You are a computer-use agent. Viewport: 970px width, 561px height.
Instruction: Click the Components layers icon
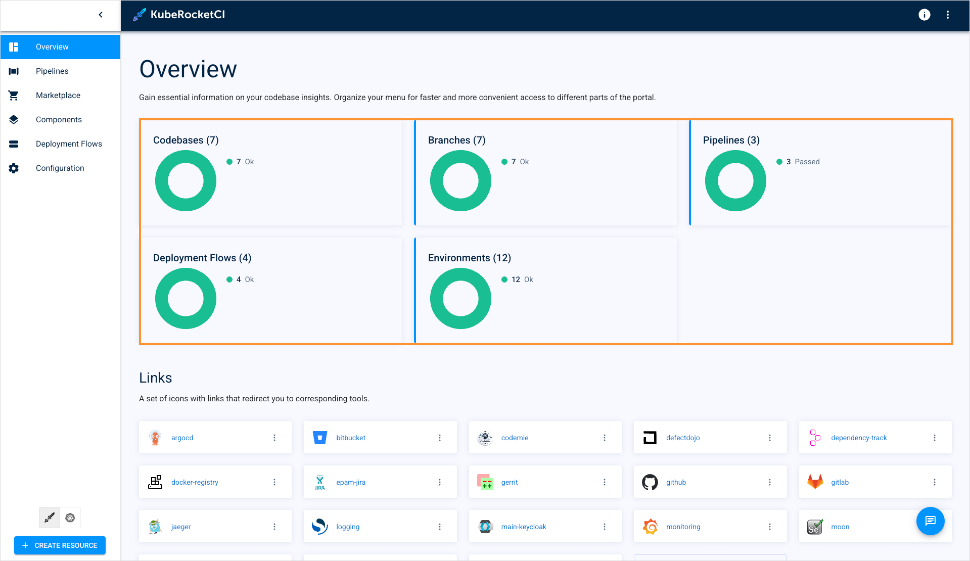point(13,119)
